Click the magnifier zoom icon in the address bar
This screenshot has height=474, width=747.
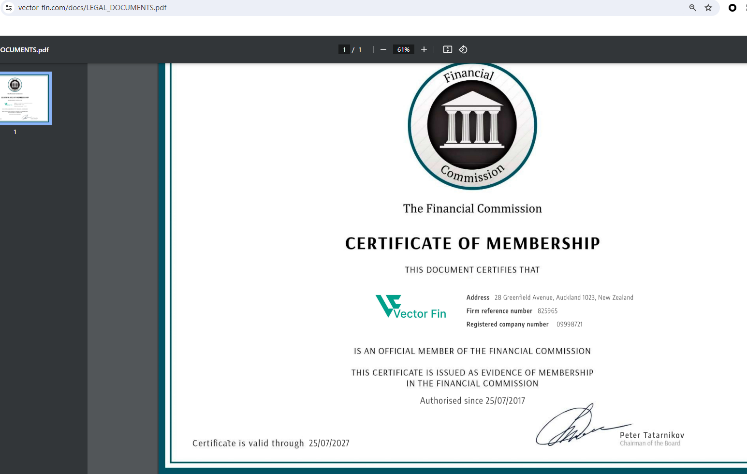pos(693,8)
